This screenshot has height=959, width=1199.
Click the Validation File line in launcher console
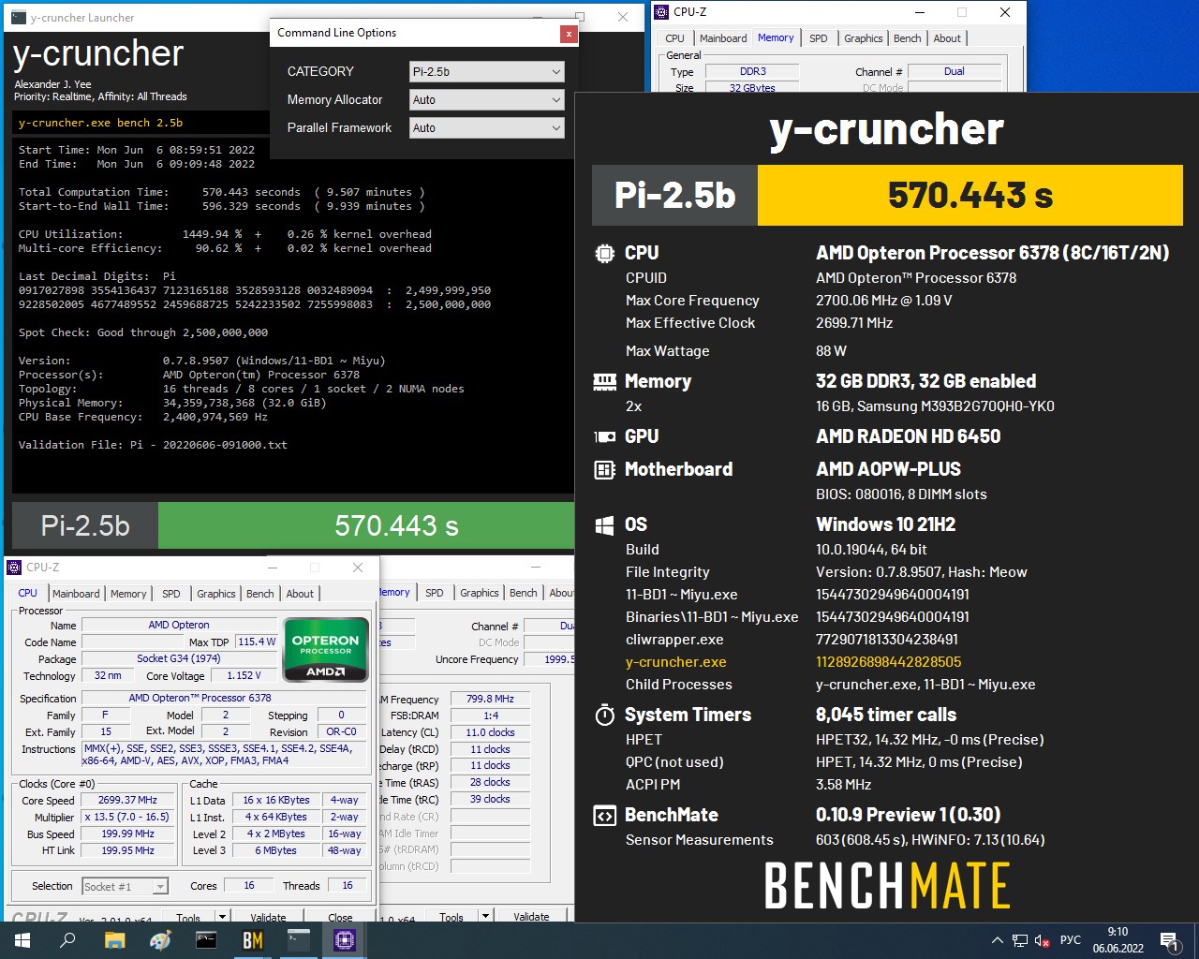pyautogui.click(x=153, y=445)
